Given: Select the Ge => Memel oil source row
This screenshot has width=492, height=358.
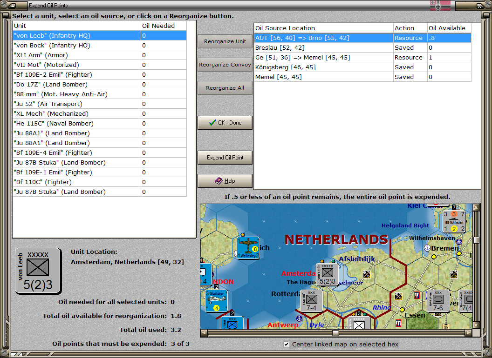Looking at the screenshot, I should click(363, 57).
